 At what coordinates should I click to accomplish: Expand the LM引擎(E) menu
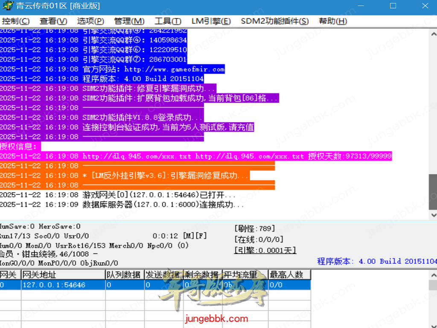coord(211,21)
